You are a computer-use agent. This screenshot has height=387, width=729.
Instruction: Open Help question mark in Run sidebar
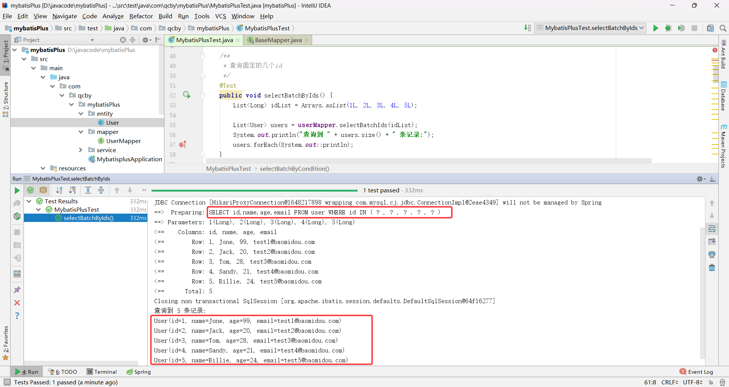[17, 316]
